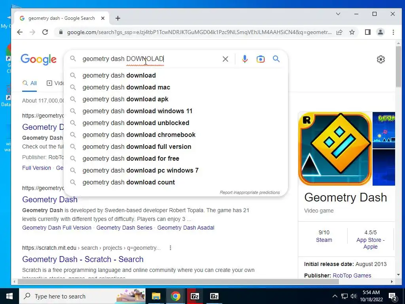Open Geometry Dash Asadal sitelink

(x=186, y=228)
